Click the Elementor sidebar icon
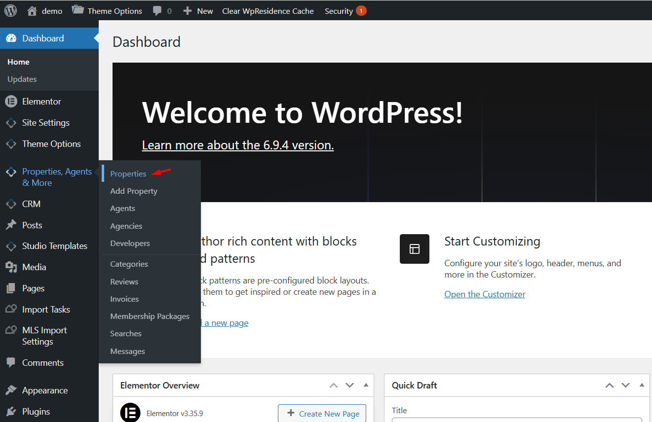Image resolution: width=652 pixels, height=422 pixels. click(11, 102)
